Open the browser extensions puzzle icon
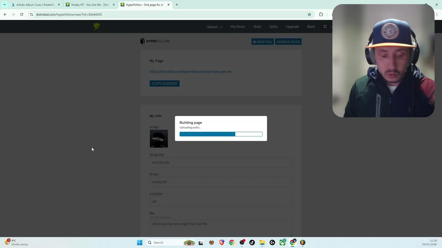Screen dimensions: 442x248 coord(321,14)
